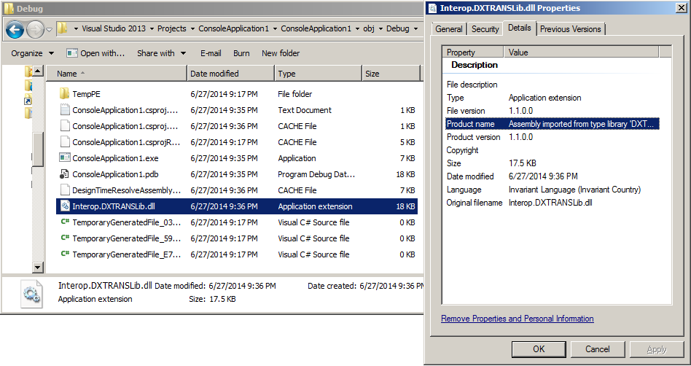Click the TemporaryGeneratedFile_03 C# file icon
The width and height of the screenshot is (691, 366).
[x=64, y=222]
